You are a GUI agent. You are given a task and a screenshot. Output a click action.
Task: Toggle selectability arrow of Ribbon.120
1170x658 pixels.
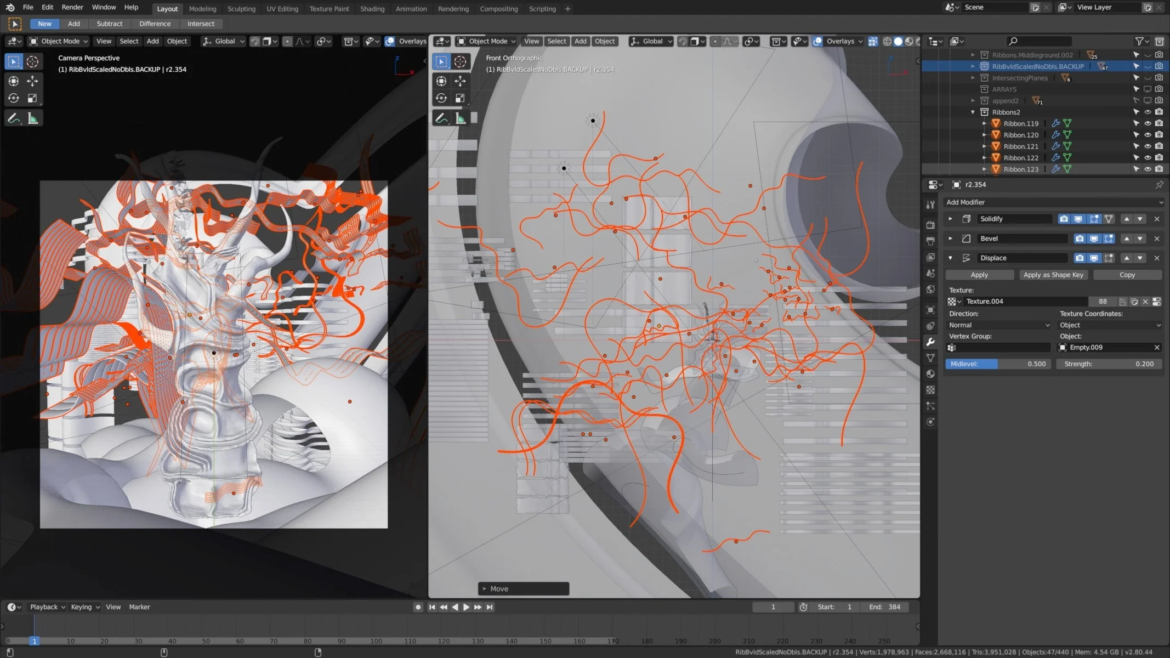pyautogui.click(x=1135, y=135)
